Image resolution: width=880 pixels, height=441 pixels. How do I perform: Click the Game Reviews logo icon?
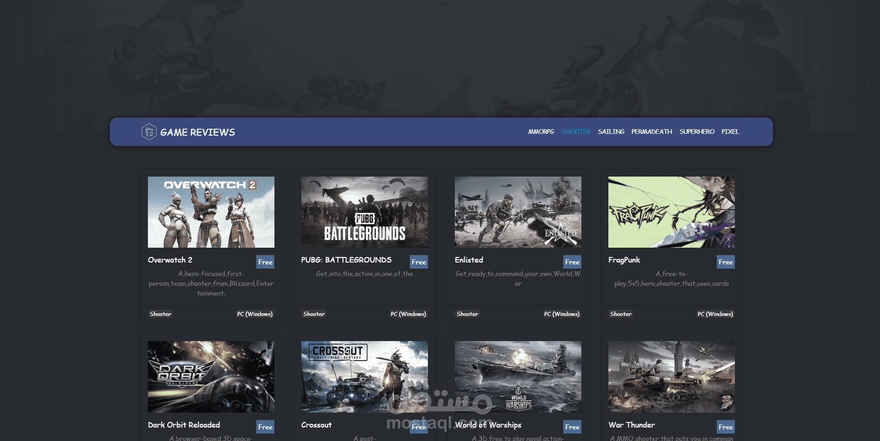[149, 132]
